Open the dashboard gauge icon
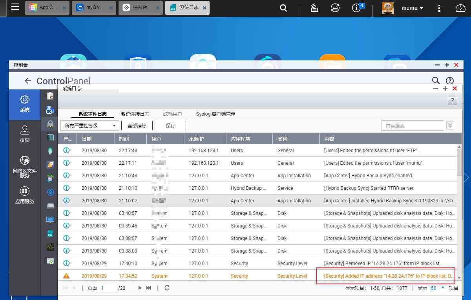This screenshot has height=300, width=471. [x=460, y=8]
